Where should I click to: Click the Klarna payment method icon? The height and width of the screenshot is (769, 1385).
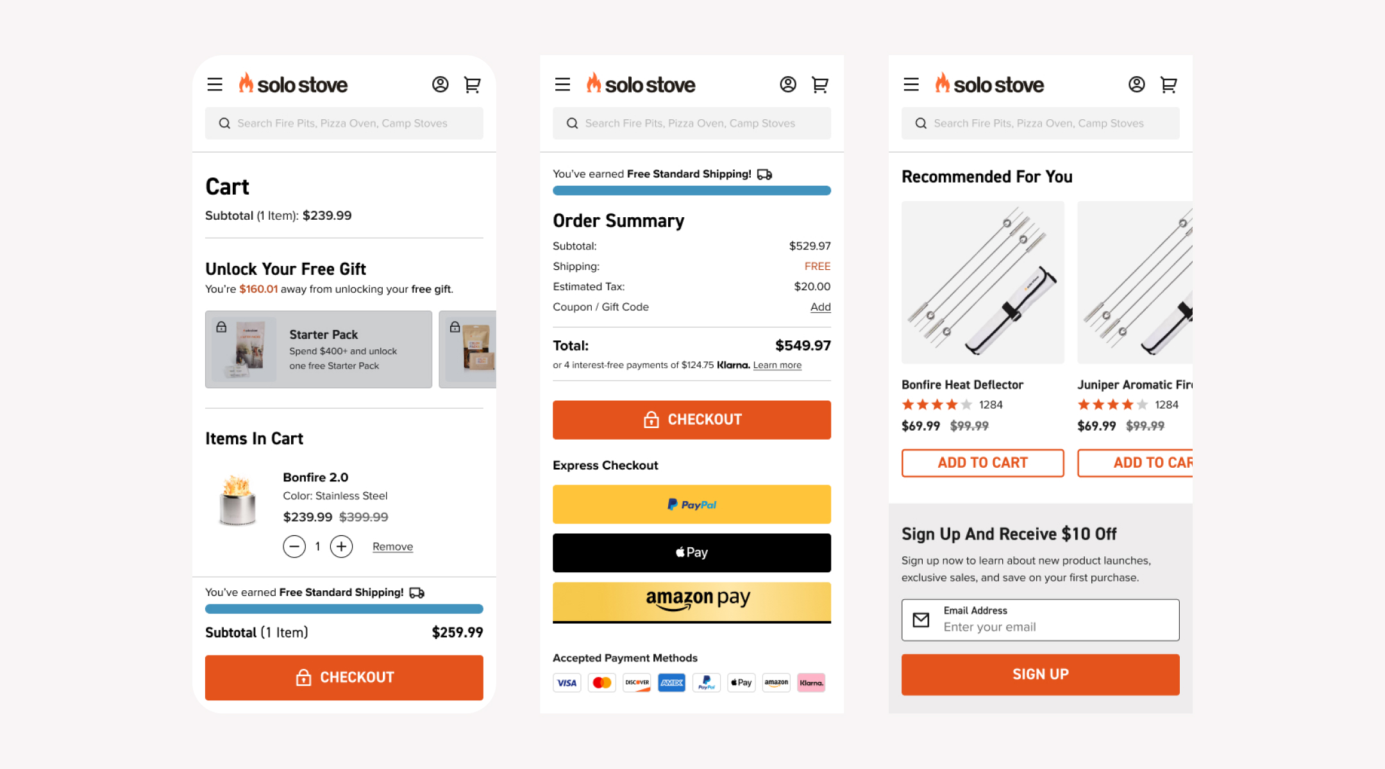811,682
